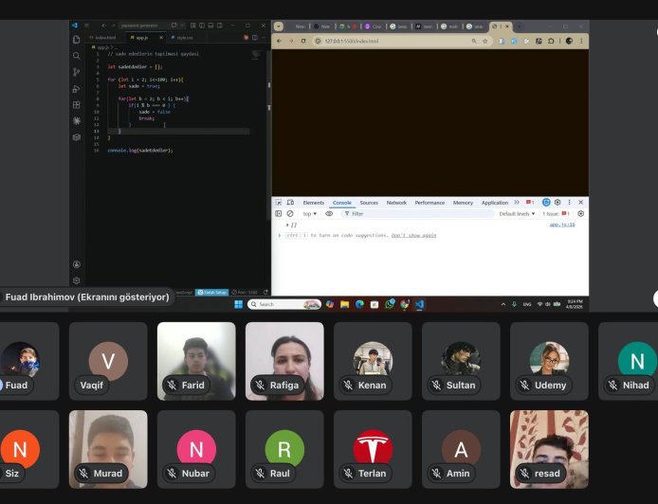
Task: Click the console Filter input field
Action: pyautogui.click(x=418, y=214)
